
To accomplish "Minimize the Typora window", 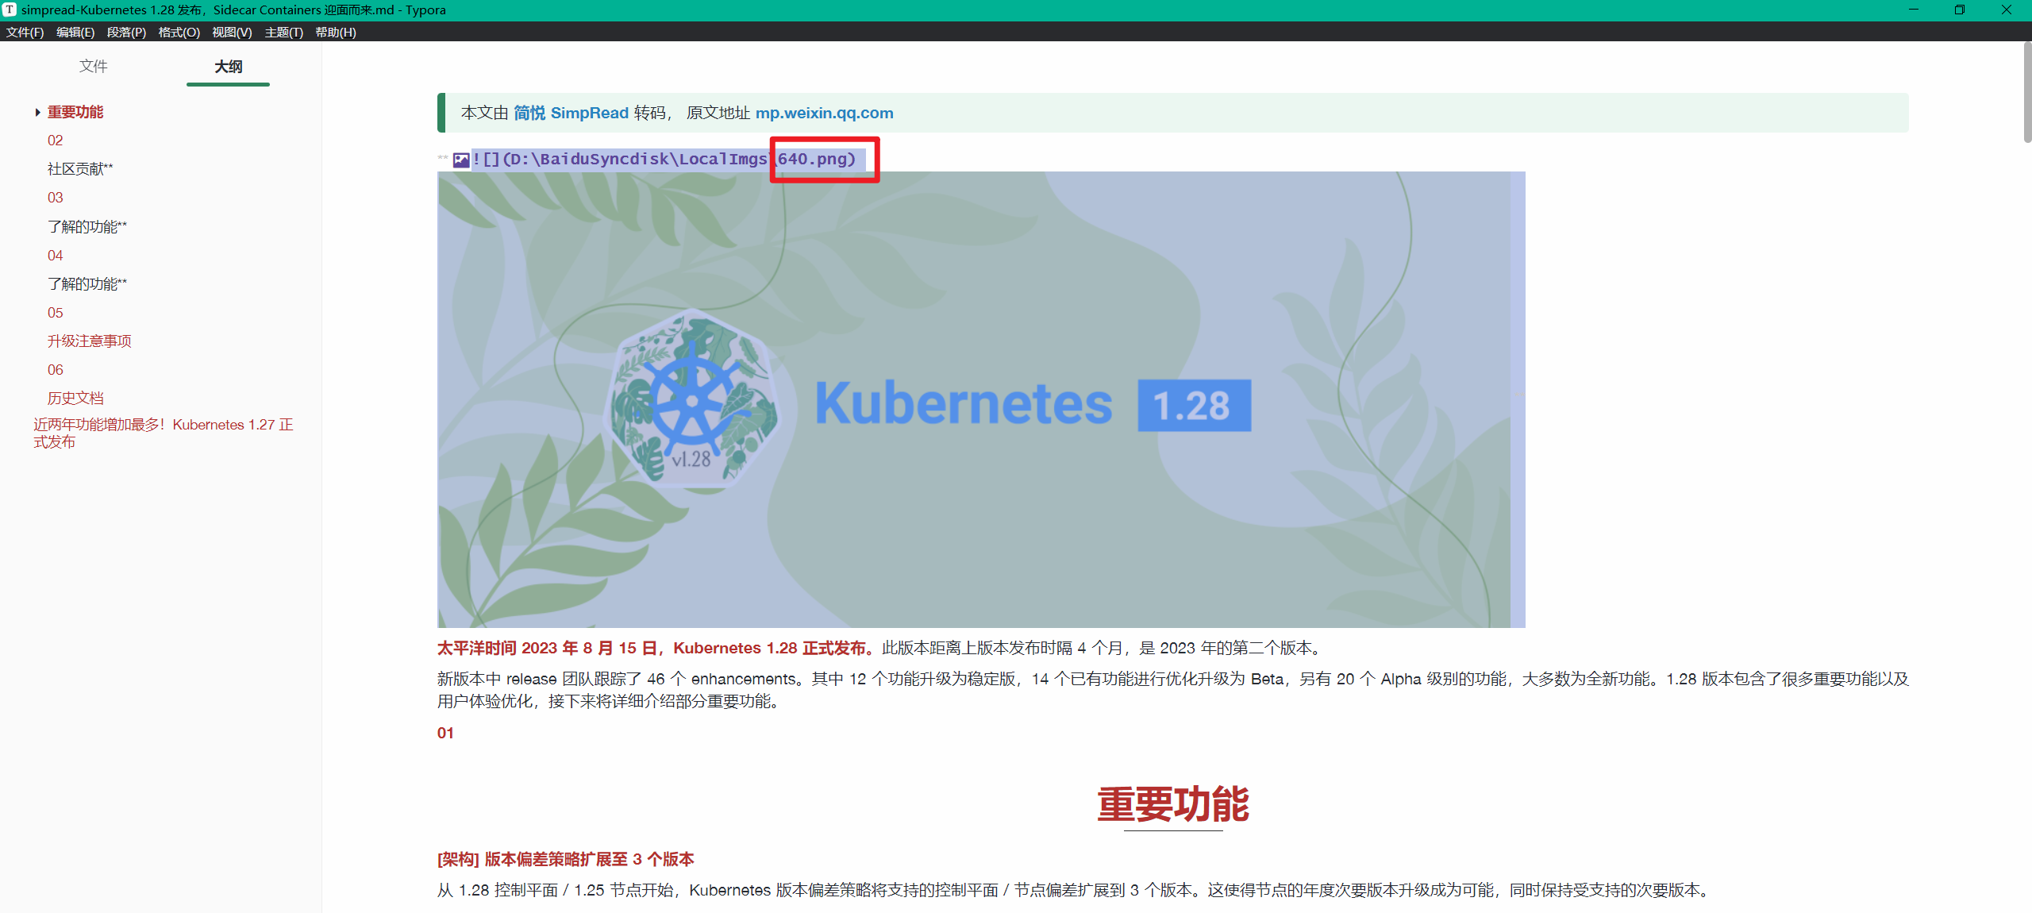I will 1914,10.
